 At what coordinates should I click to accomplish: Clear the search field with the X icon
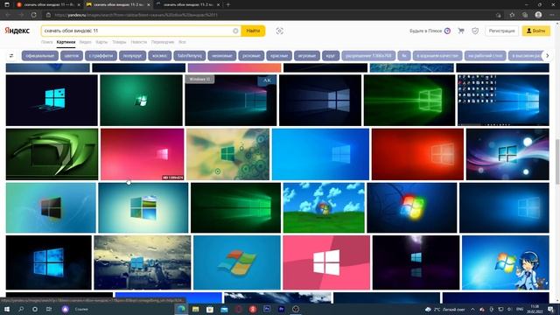pos(235,31)
